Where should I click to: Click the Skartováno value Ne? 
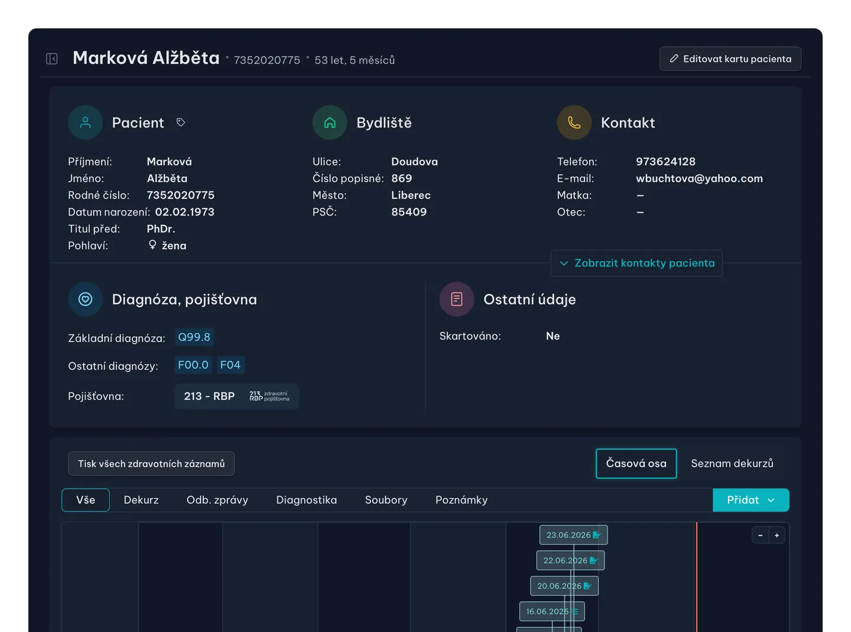pos(553,335)
